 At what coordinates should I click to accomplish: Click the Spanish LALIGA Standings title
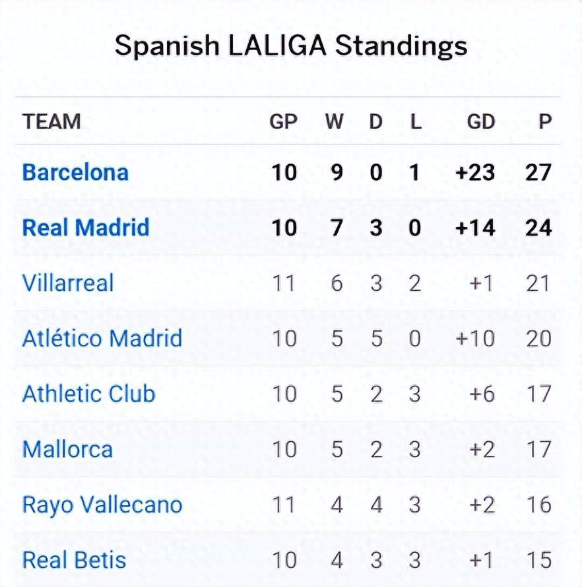291,46
